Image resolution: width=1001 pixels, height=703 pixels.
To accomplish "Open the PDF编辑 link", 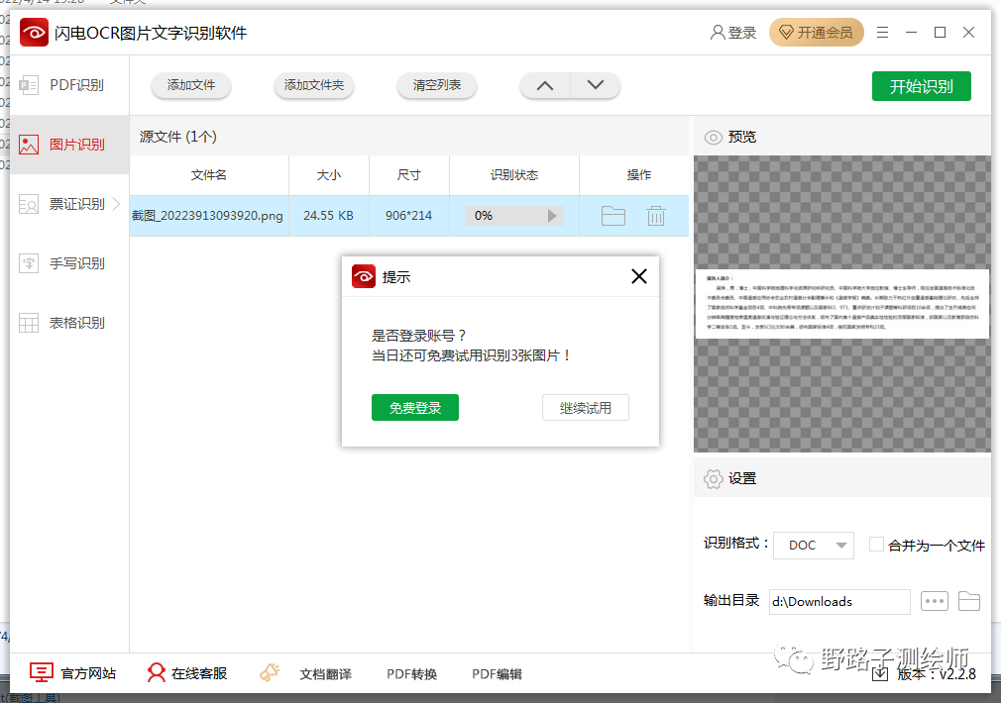I will click(497, 674).
